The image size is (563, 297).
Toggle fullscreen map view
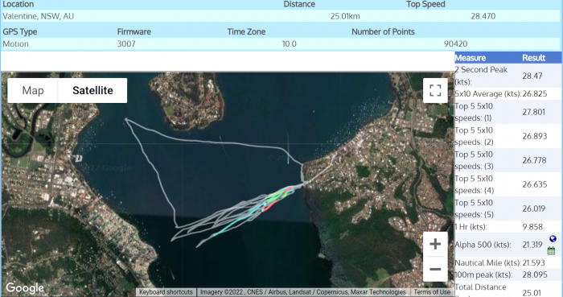tap(435, 90)
